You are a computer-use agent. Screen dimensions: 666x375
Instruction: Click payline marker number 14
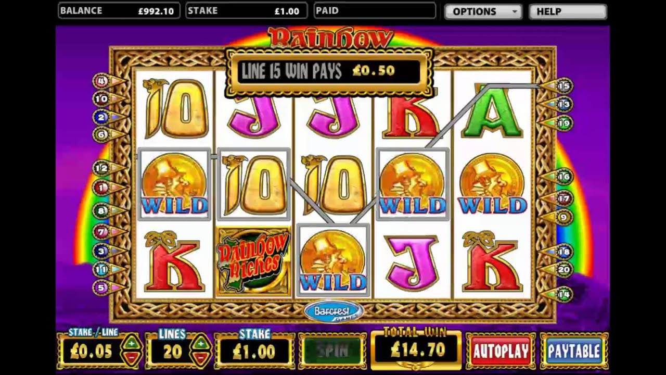tap(563, 294)
